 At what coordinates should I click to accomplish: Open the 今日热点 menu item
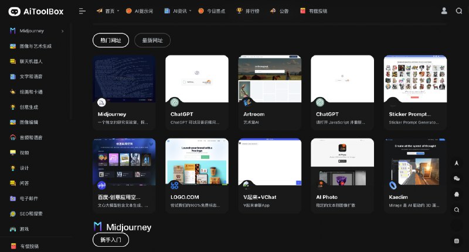tap(212, 11)
